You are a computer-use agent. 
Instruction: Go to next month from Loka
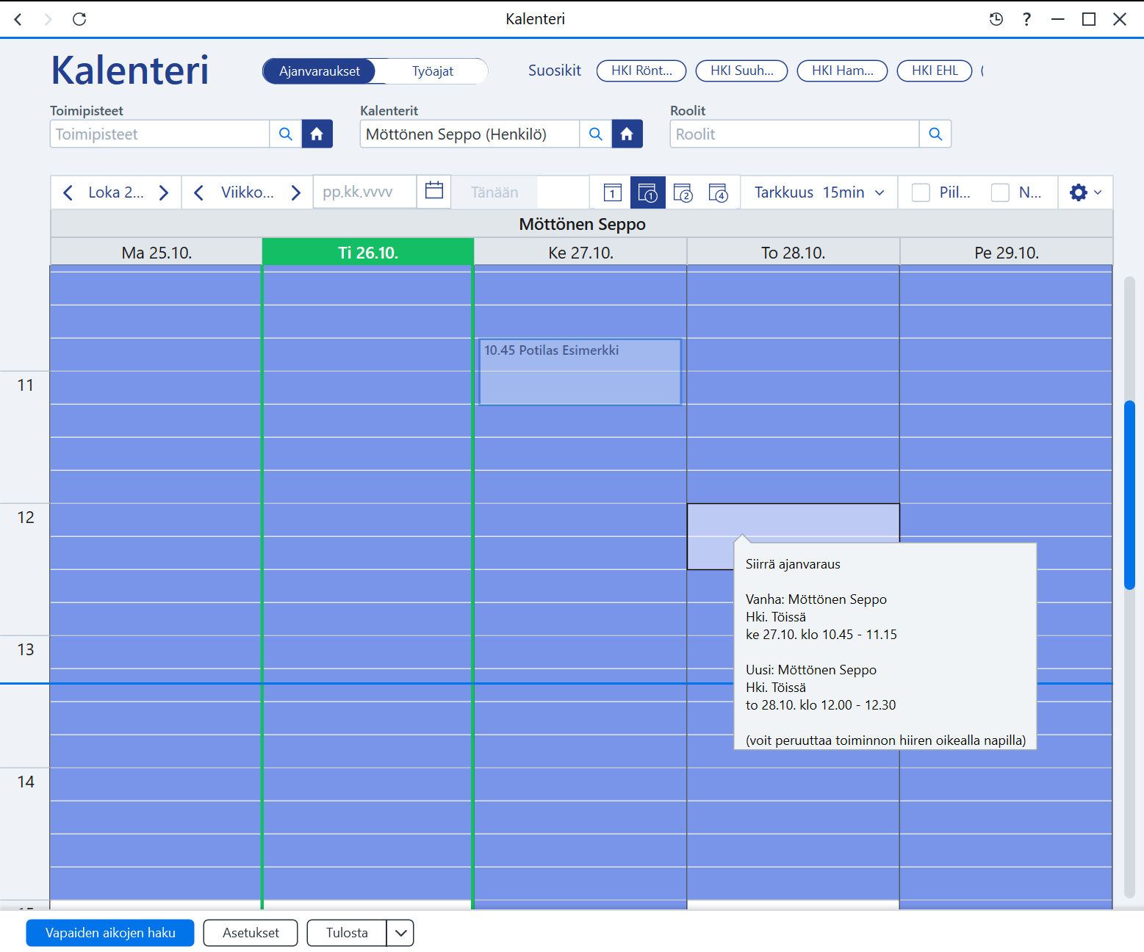click(x=164, y=192)
